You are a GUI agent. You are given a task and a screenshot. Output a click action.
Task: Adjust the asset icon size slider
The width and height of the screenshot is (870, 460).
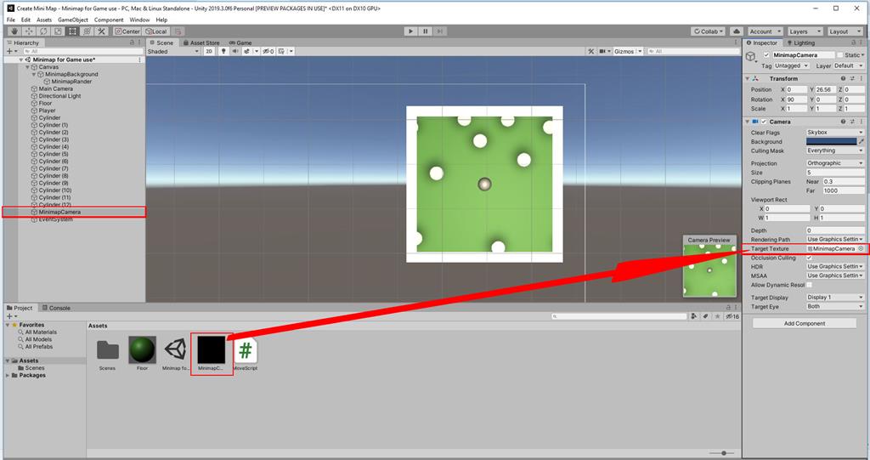click(x=724, y=453)
